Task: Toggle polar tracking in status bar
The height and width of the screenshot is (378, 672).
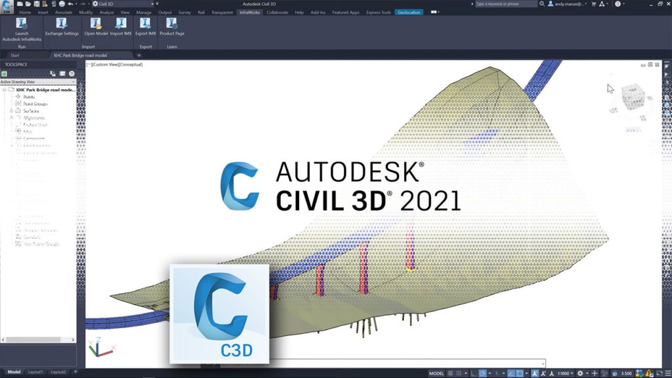Action: [482, 373]
